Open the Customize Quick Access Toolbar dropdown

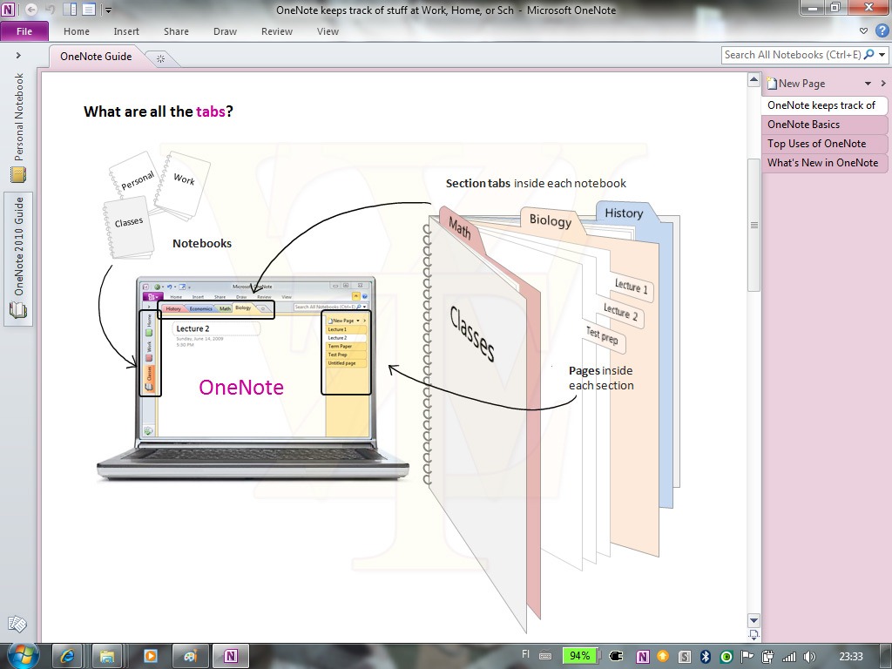(x=108, y=10)
